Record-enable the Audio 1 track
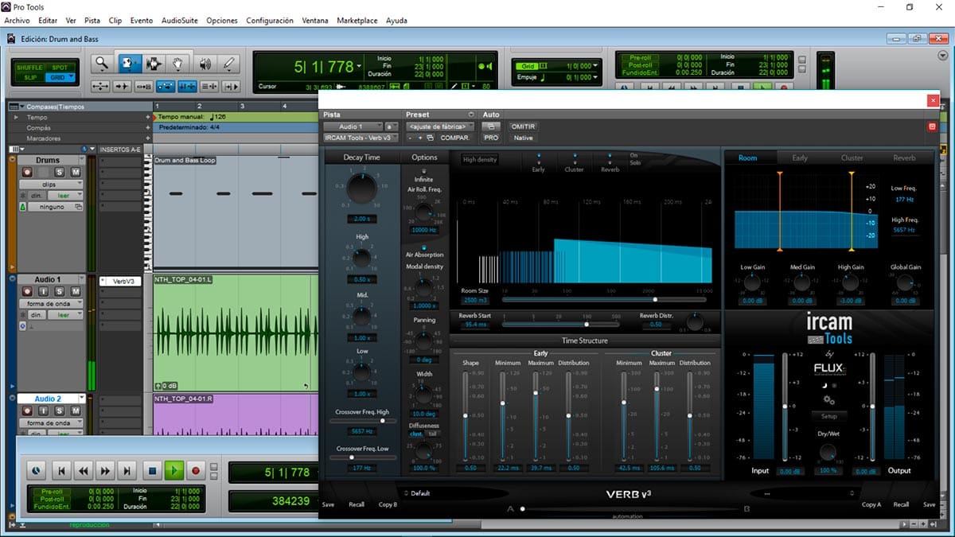 pos(27,292)
